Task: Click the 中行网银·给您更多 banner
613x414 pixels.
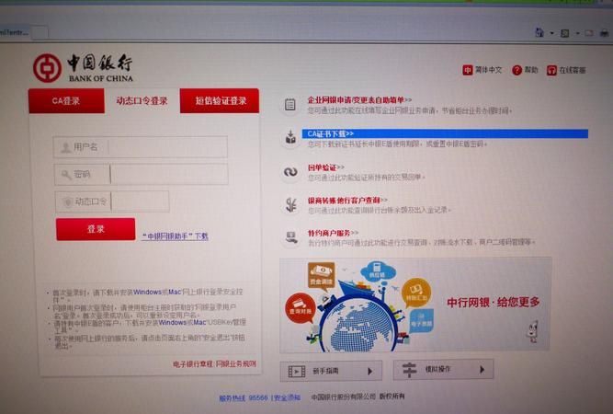Action: tap(415, 305)
